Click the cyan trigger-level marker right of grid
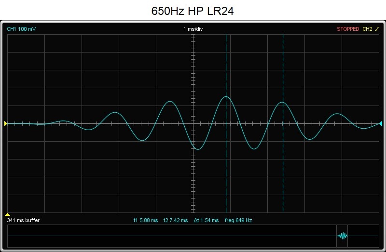386x252 pixels. (x=381, y=124)
